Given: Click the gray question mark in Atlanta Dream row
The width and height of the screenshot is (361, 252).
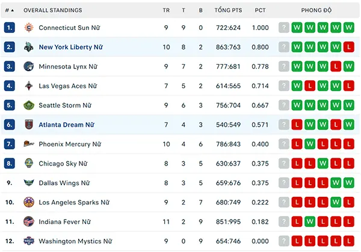Looking at the screenshot, I should click(x=284, y=125).
